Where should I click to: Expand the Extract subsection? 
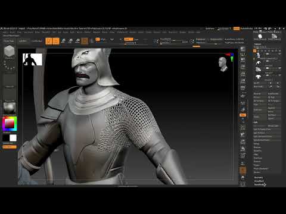click(257, 172)
